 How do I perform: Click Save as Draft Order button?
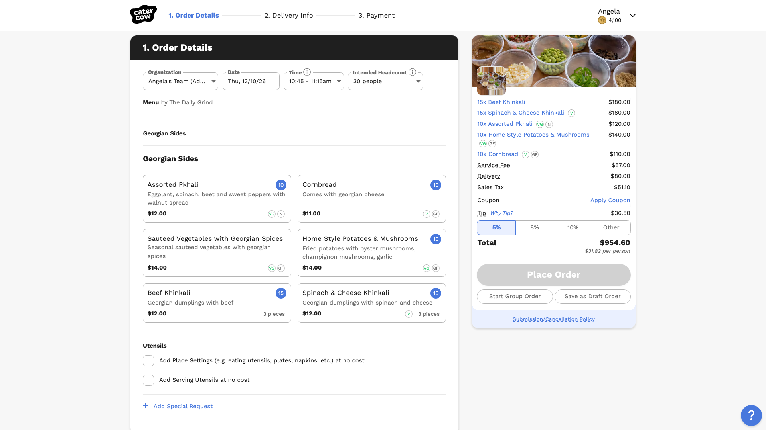pyautogui.click(x=592, y=296)
